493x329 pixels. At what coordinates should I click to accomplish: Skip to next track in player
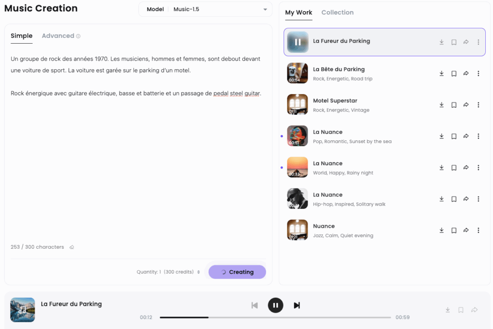pyautogui.click(x=297, y=305)
